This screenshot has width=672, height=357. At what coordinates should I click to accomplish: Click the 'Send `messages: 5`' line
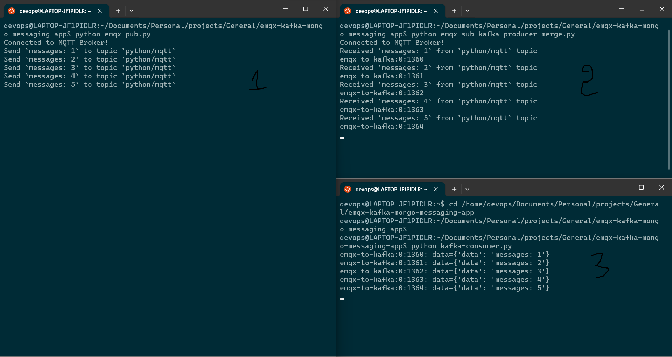click(x=90, y=85)
